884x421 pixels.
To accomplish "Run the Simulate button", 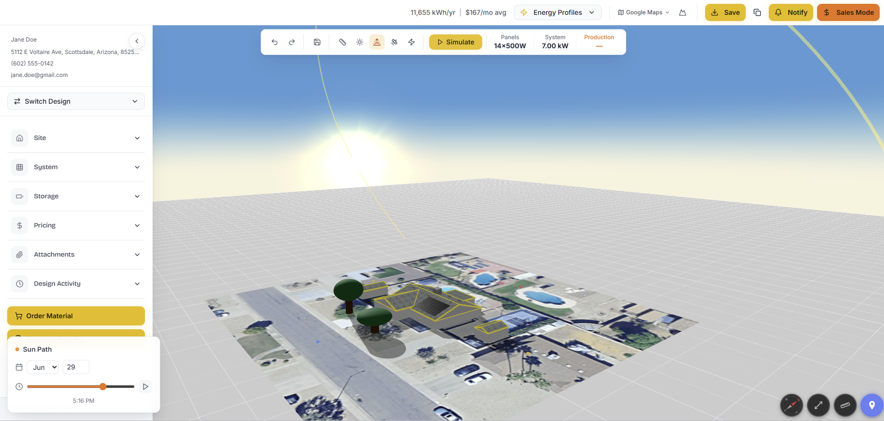I will [x=455, y=42].
